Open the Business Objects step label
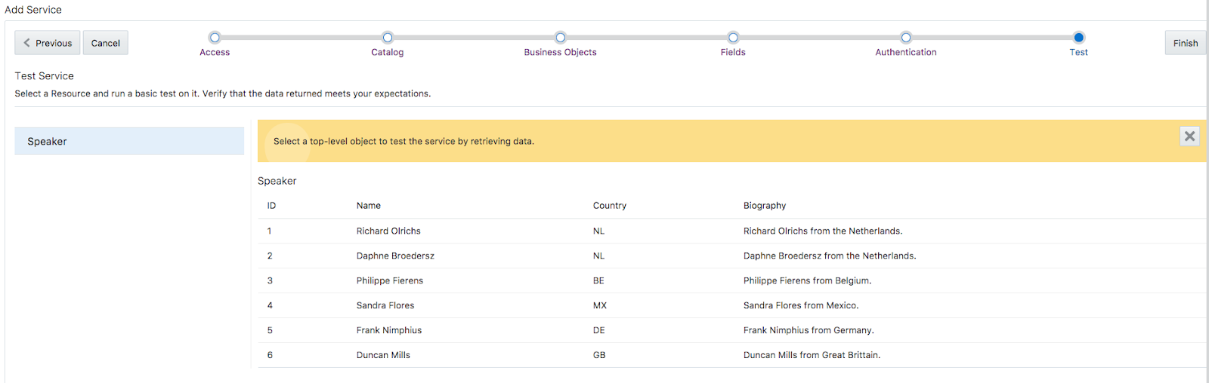This screenshot has height=383, width=1209. point(560,52)
